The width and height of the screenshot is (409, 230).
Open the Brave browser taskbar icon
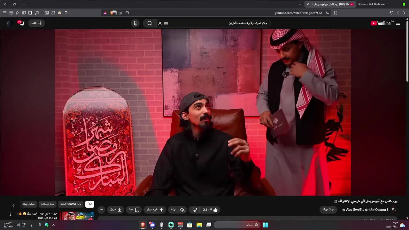point(143,225)
